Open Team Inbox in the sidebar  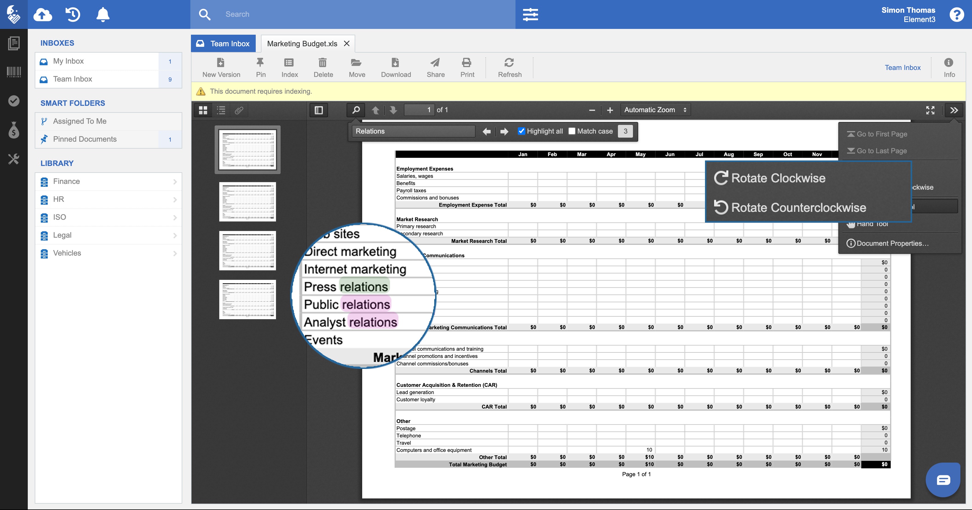[x=108, y=79]
